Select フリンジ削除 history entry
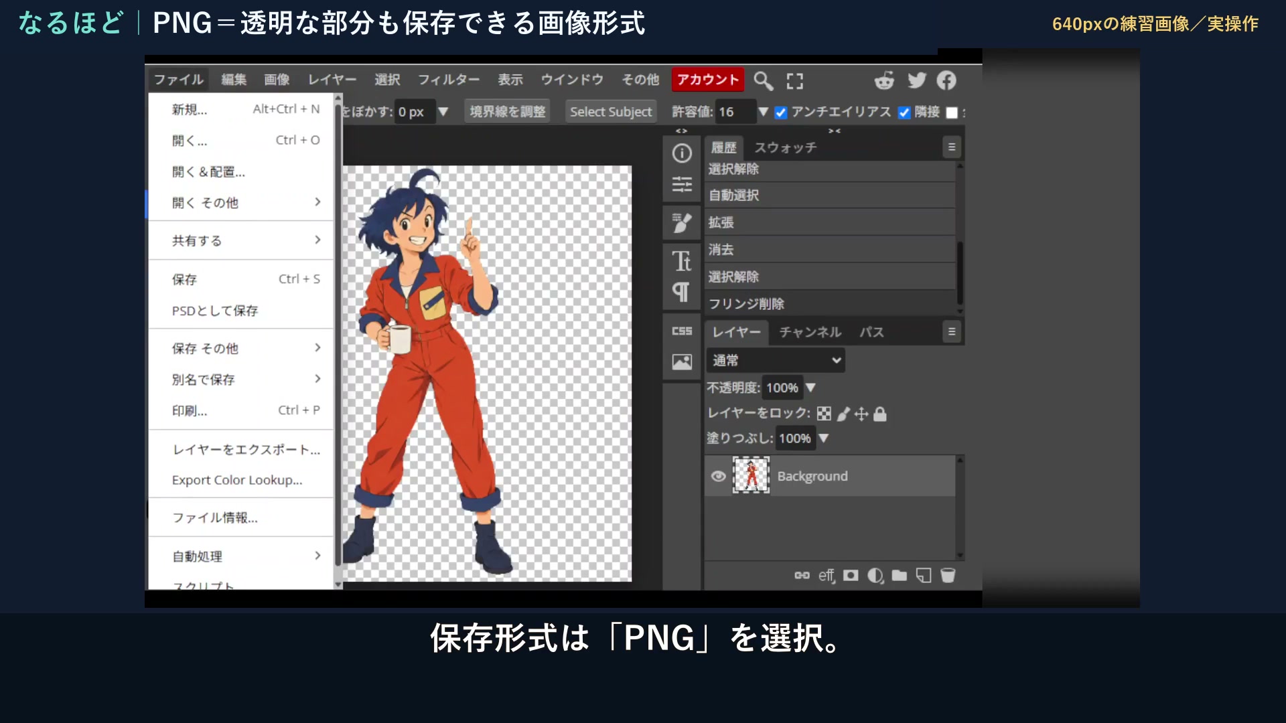The height and width of the screenshot is (723, 1286). pyautogui.click(x=831, y=304)
